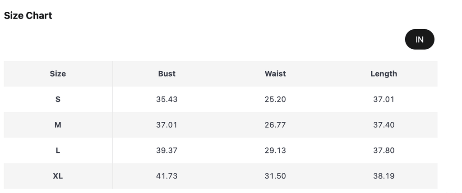Screen dimensions: 462x193
Task: Select the Size column header
Action: point(58,74)
